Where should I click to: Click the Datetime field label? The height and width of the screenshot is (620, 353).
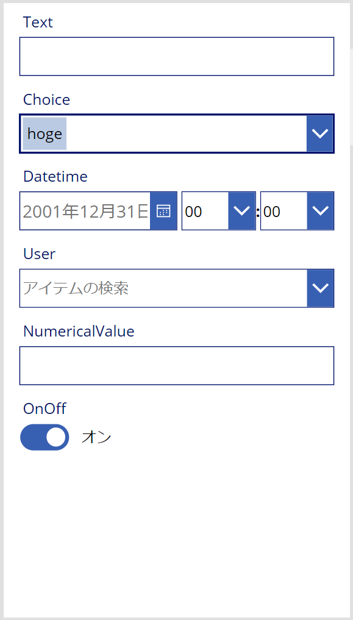click(55, 176)
